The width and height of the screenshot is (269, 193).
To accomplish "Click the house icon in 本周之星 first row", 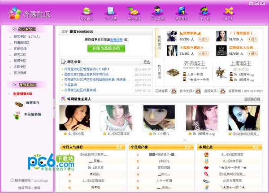I will tap(206, 154).
